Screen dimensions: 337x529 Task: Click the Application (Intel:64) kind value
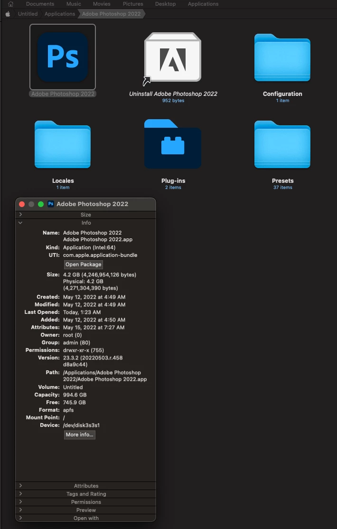click(x=89, y=247)
